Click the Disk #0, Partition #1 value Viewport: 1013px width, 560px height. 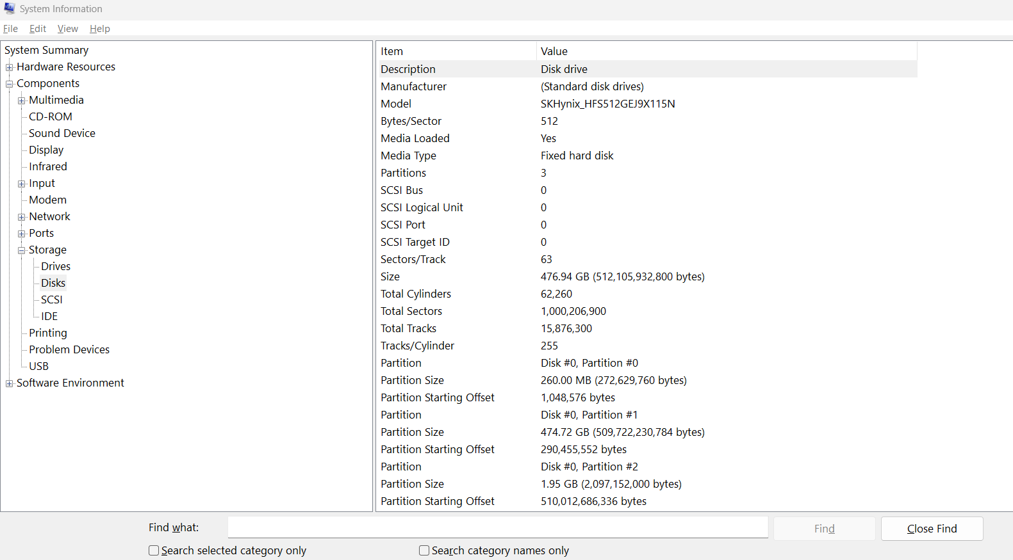(589, 415)
